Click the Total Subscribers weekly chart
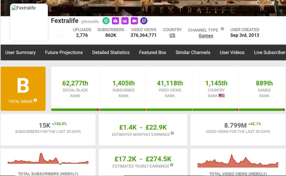286x176 pixels. 48,159
